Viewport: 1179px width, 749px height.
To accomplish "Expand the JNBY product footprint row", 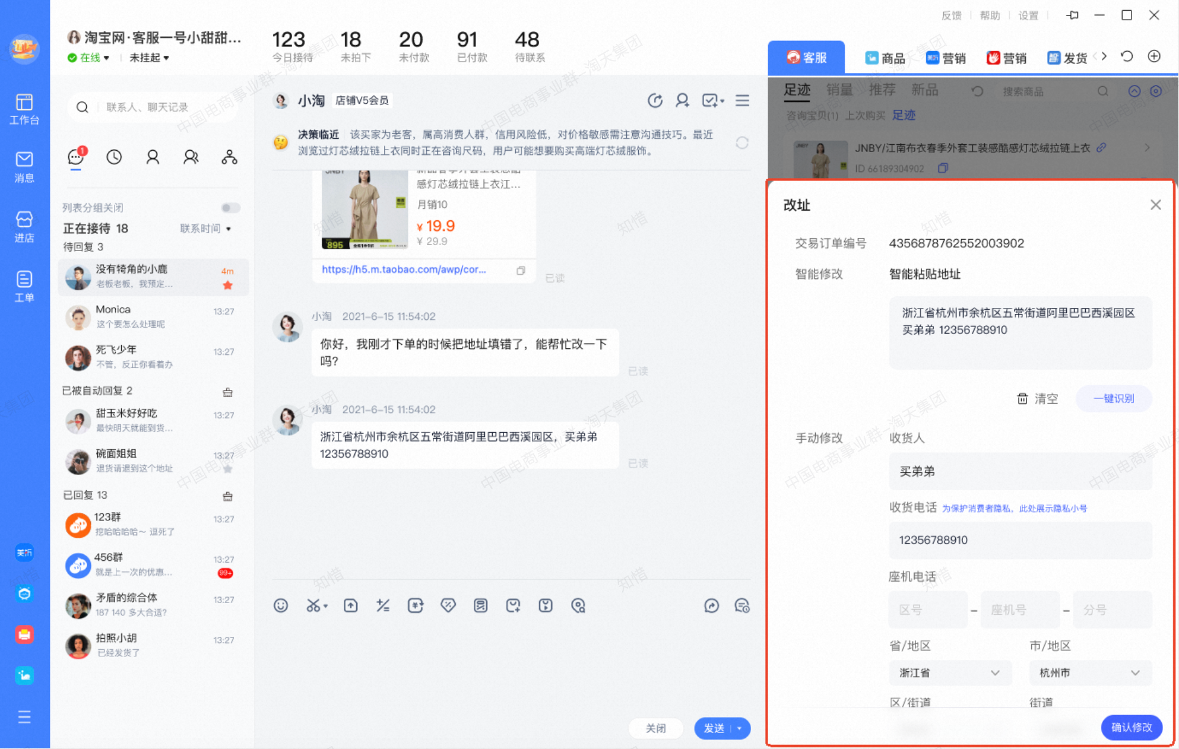I will tap(1147, 148).
